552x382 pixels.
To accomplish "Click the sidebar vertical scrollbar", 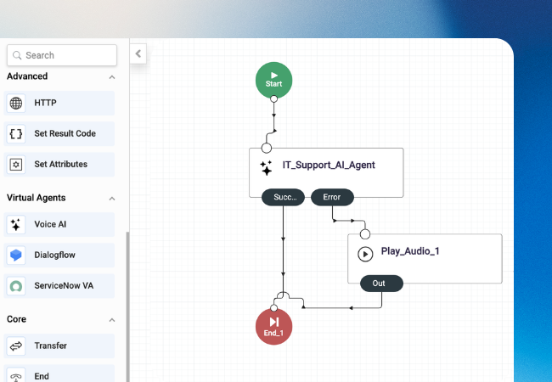I will click(x=127, y=306).
